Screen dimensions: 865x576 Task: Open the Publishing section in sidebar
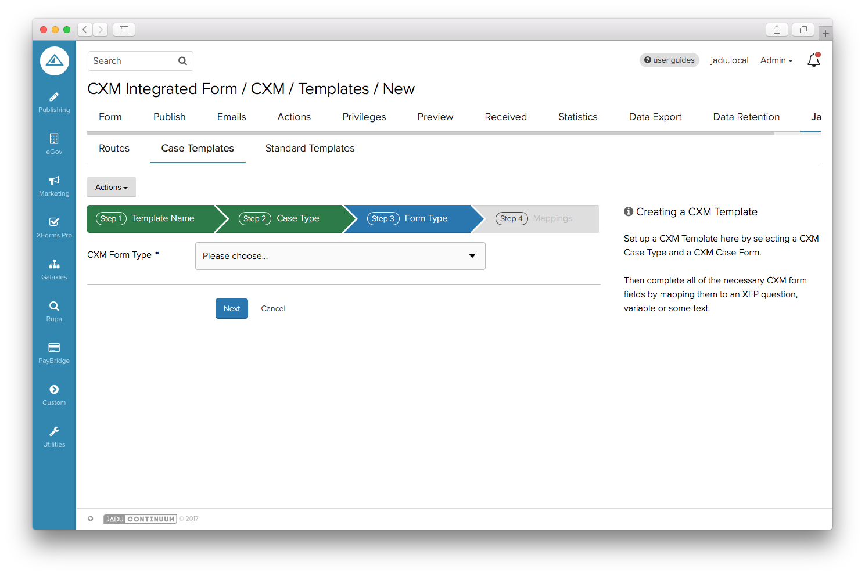(x=54, y=102)
